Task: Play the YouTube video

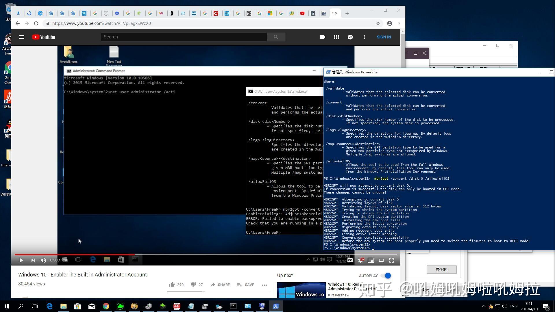Action: (x=21, y=260)
